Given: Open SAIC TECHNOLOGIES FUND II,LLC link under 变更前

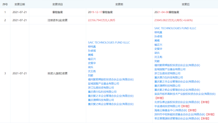Looking at the screenshot, I should tap(109, 42).
